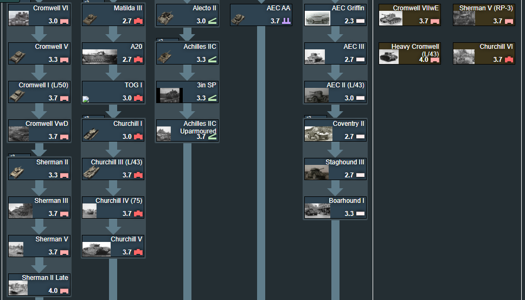Click the anti-aircraft class icon on AEC AA

pyautogui.click(x=286, y=21)
